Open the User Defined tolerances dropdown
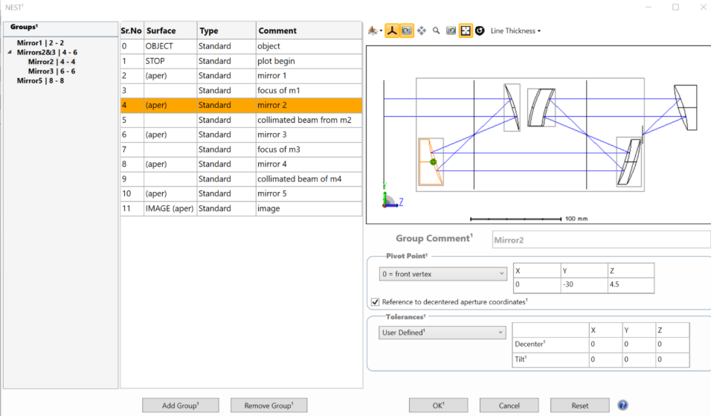The image size is (711, 416). 443,333
